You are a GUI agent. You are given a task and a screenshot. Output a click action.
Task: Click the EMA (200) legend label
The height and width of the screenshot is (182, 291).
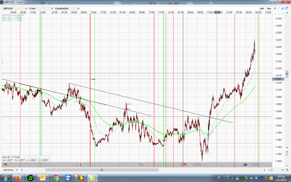coord(12,20)
